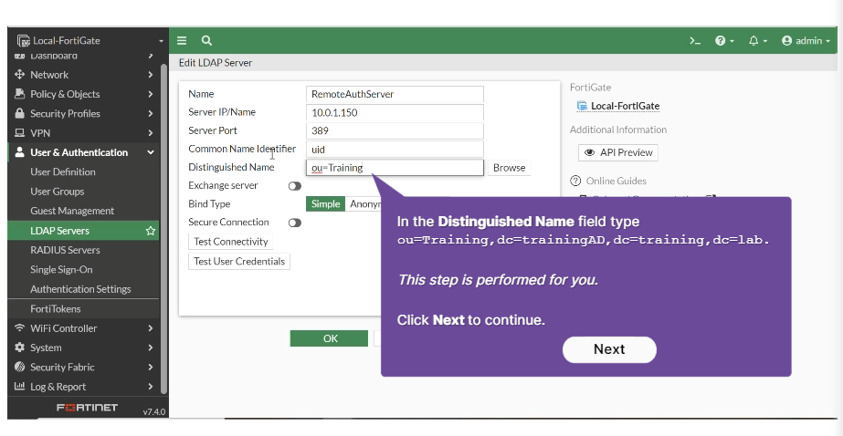Viewport: 843px width, 436px height.
Task: Expand the Security Fabric chevron
Action: [151, 367]
